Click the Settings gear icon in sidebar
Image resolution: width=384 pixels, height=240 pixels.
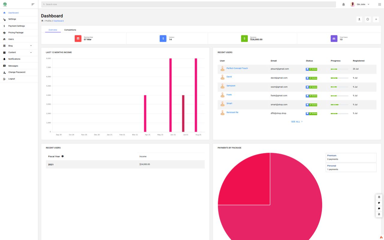coord(4,19)
